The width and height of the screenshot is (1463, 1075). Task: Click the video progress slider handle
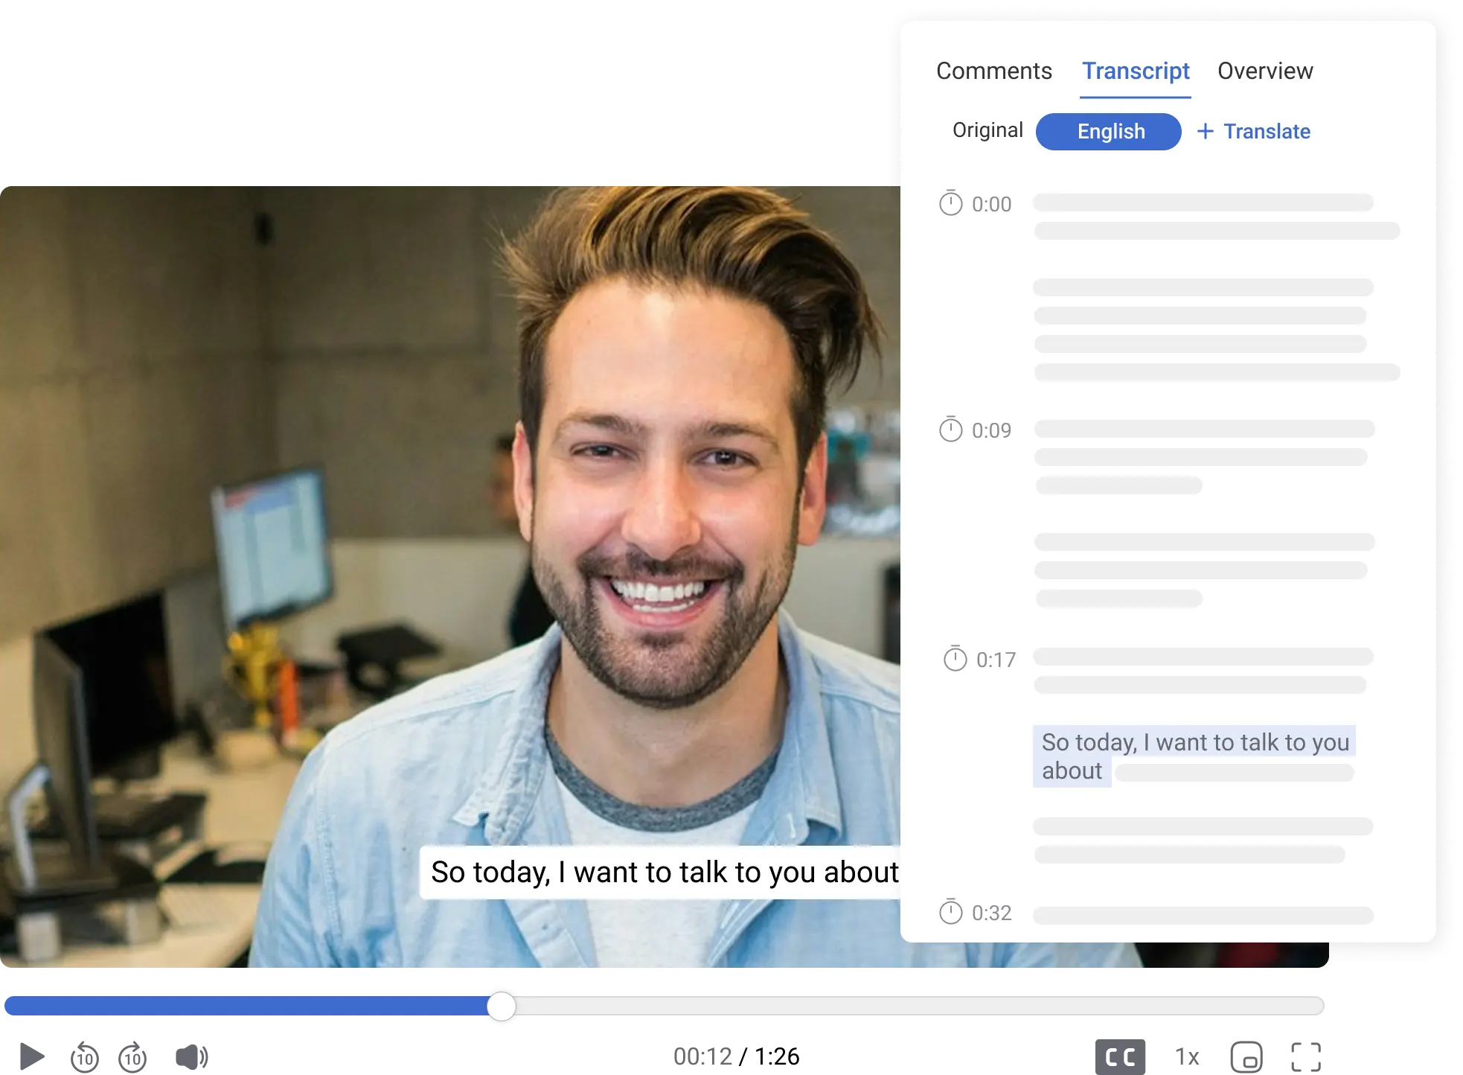click(x=502, y=1007)
